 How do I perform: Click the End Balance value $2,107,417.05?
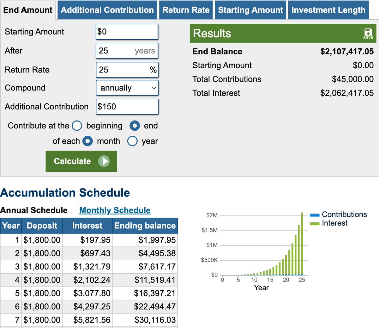pyautogui.click(x=347, y=52)
